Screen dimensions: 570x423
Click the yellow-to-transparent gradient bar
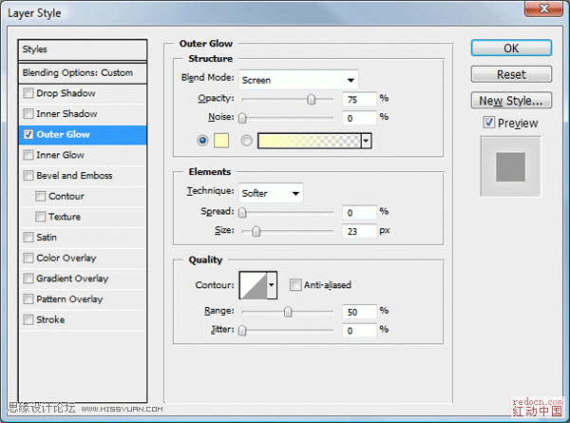click(x=310, y=141)
